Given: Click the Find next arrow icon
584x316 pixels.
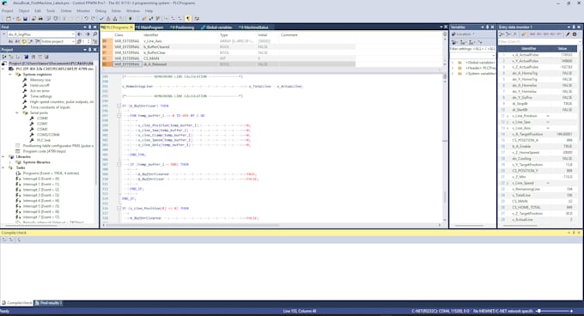Looking at the screenshot, I should click(x=88, y=33).
